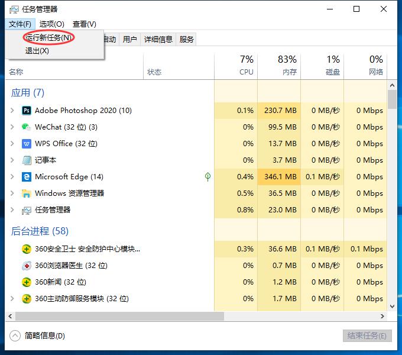
Task: Click the 任务管理器 row icon
Action: click(x=27, y=210)
